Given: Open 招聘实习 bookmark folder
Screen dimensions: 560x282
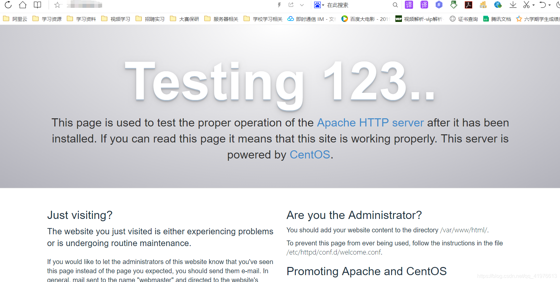Looking at the screenshot, I should pos(150,19).
